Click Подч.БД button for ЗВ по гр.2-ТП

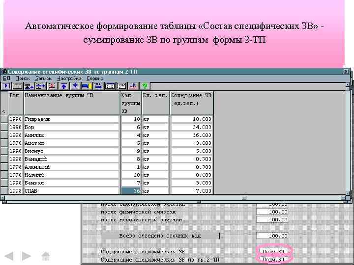click(x=274, y=260)
